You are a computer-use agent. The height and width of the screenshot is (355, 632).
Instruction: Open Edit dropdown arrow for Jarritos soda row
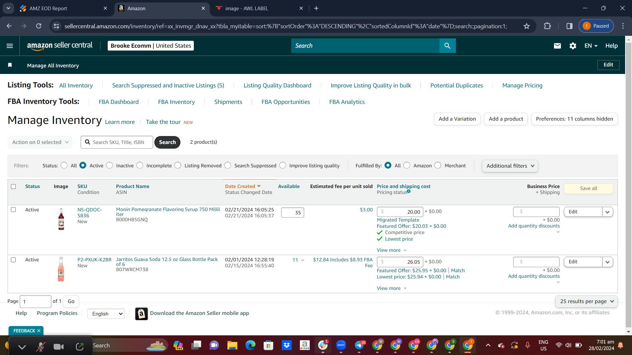click(608, 262)
